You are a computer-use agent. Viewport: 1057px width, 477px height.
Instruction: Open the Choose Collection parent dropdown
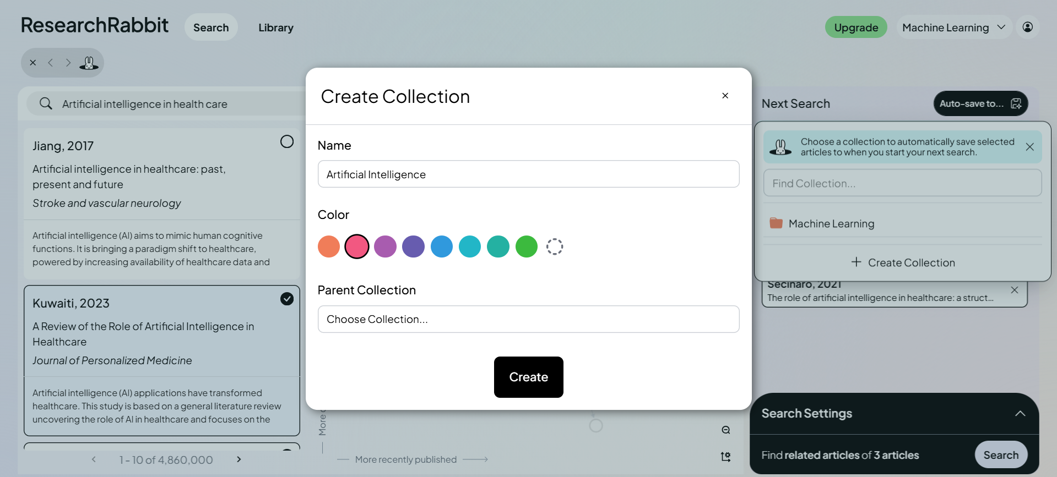coord(528,319)
